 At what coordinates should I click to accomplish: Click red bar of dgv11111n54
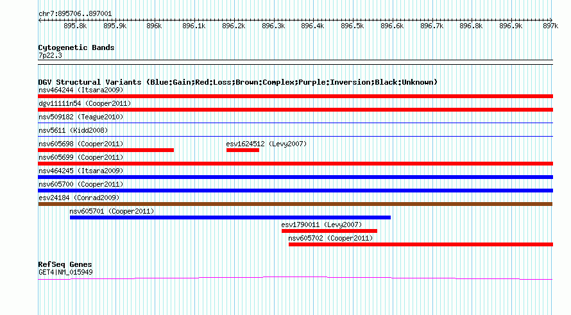295,110
